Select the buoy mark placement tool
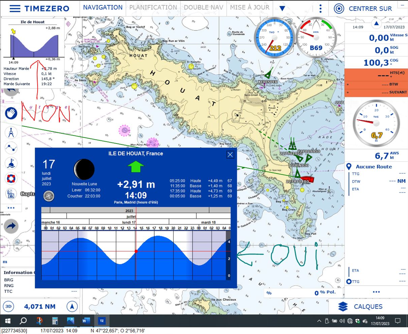This screenshot has height=334, width=408. point(11,163)
